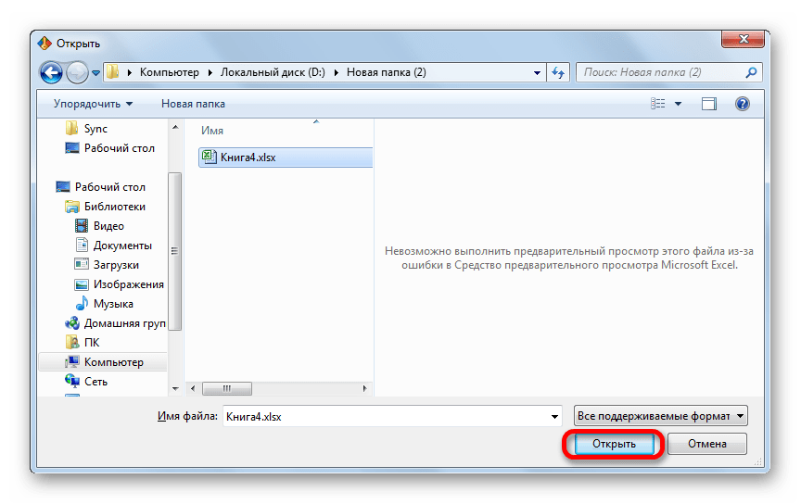
Task: Toggle the preview pane button
Action: pyautogui.click(x=708, y=104)
